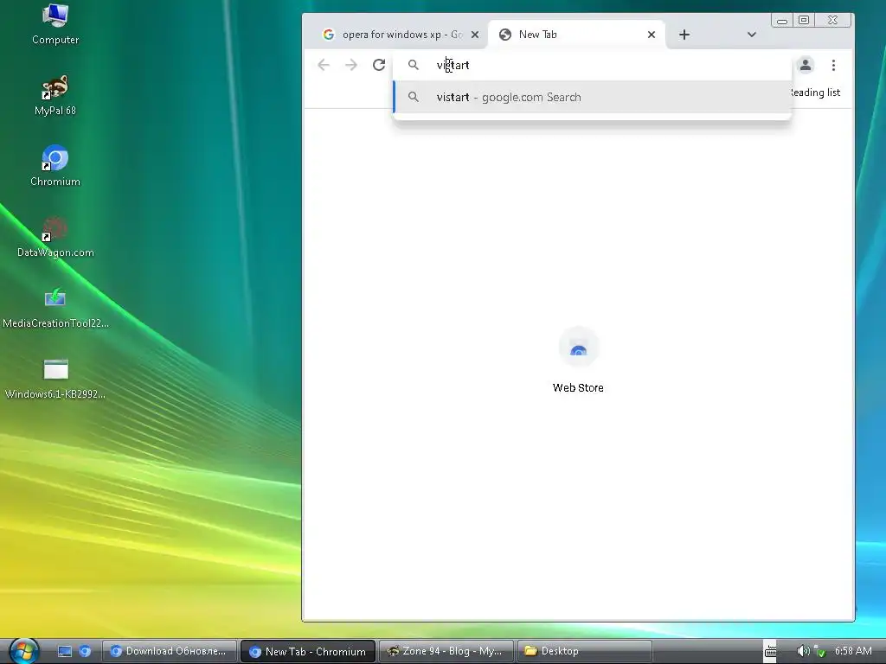This screenshot has height=664, width=886.
Task: Go forward with the browser forward arrow
Action: [351, 65]
